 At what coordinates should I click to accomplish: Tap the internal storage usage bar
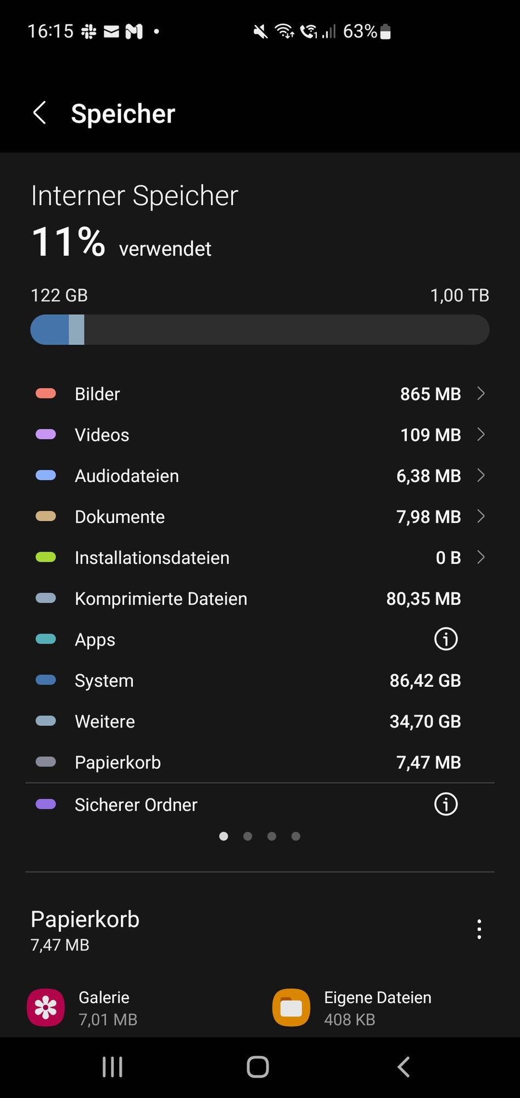260,329
